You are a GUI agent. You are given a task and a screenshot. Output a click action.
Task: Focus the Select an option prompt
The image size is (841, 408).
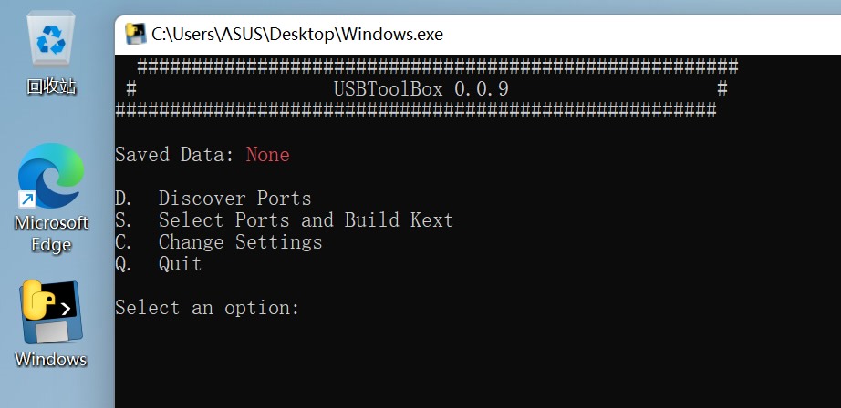pyautogui.click(x=207, y=308)
